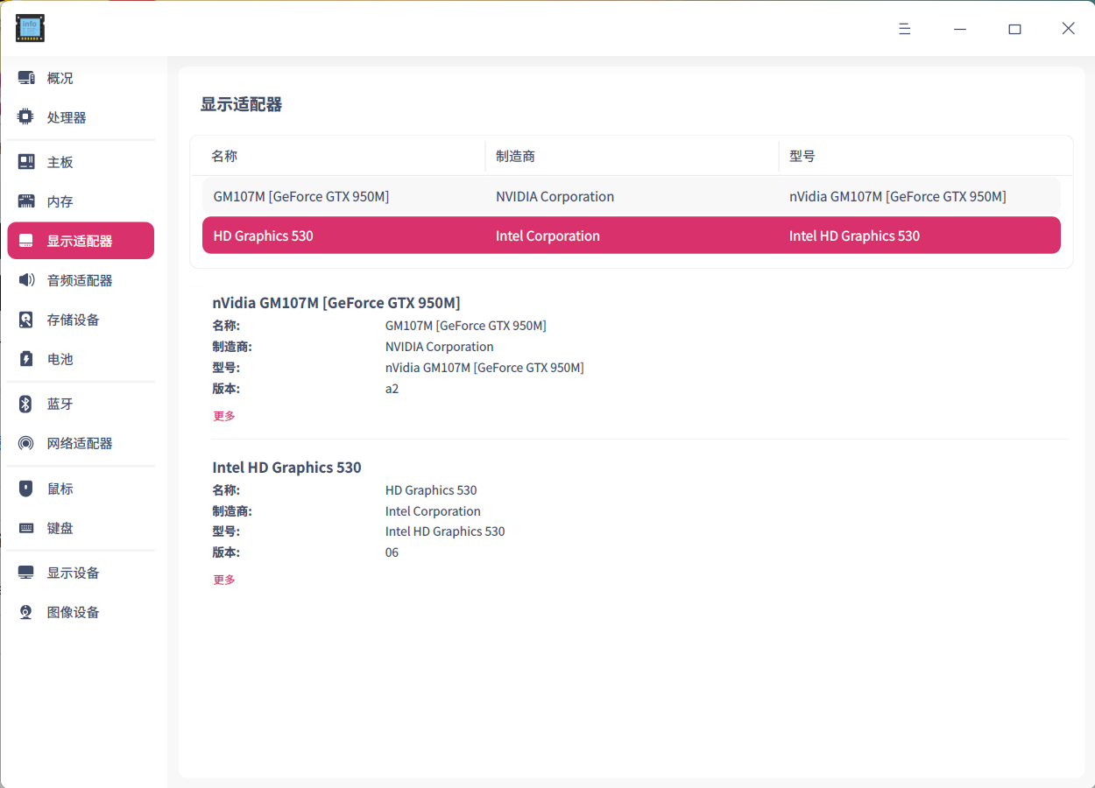Screen dimensions: 1095x788
Task: Select the 蓝牙 sidebar label
Action: point(60,404)
